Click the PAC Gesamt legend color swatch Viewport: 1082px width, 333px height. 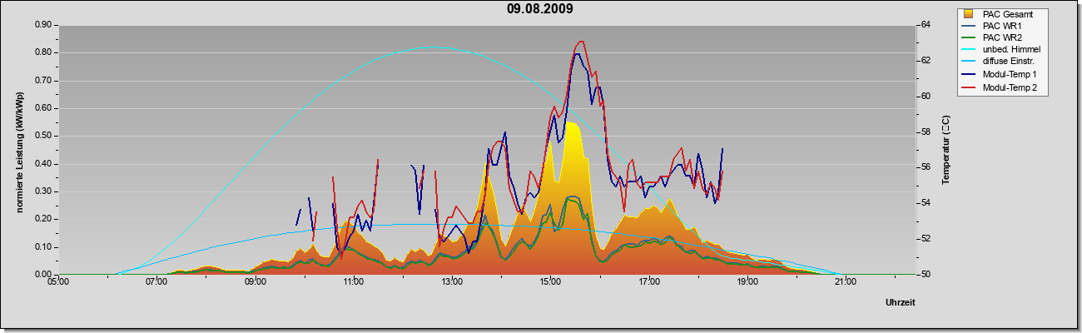point(969,13)
